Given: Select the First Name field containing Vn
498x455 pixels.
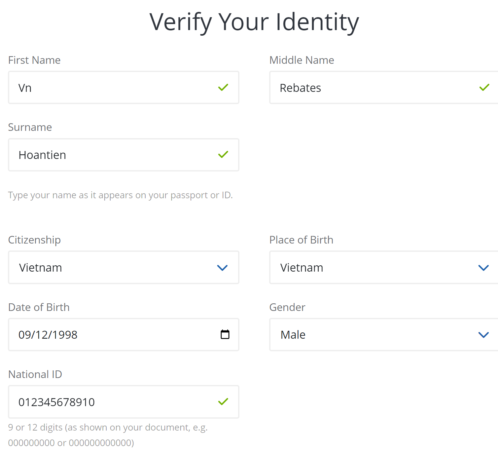Looking at the screenshot, I should [124, 88].
